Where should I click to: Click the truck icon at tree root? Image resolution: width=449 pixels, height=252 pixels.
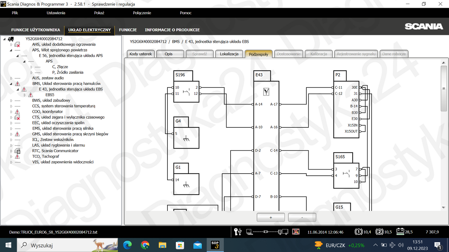[11, 39]
